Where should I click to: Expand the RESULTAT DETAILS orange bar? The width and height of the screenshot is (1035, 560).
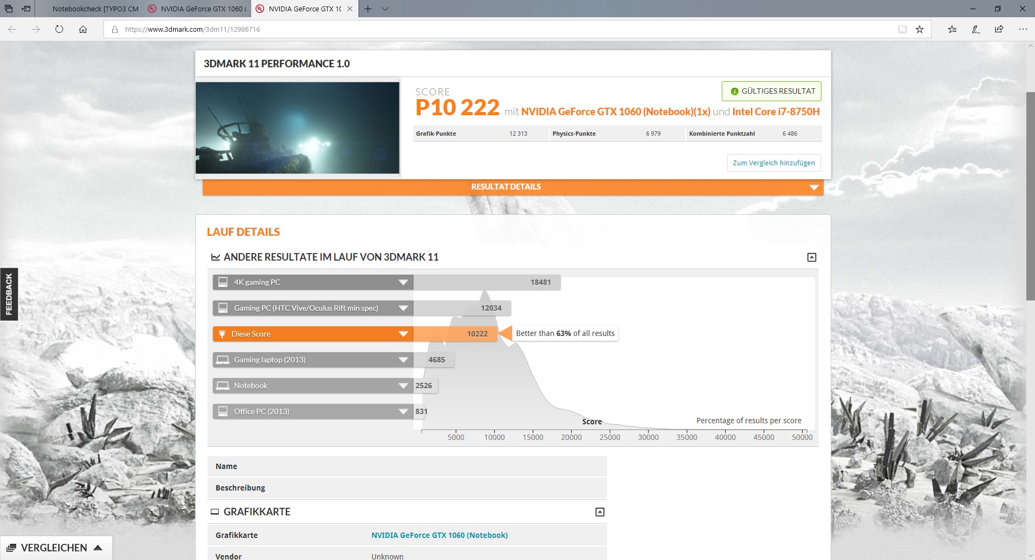pyautogui.click(x=513, y=187)
